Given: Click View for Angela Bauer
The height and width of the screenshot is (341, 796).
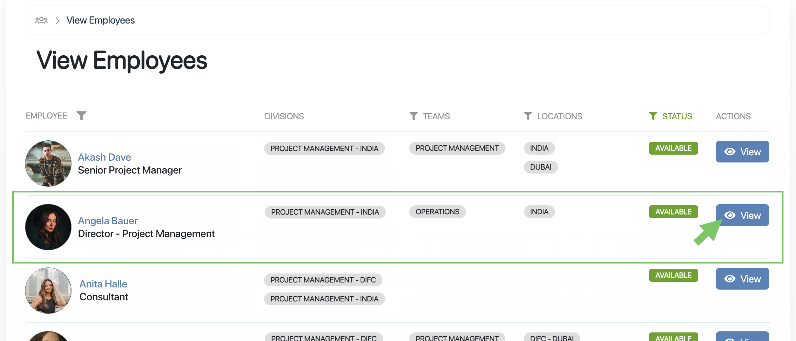Looking at the screenshot, I should click(x=742, y=215).
